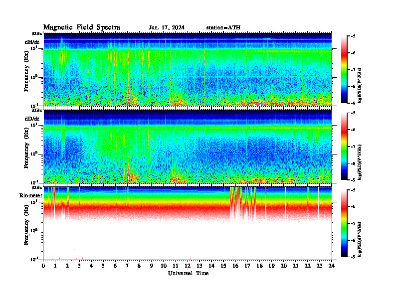Click the "22" hour tick label
This screenshot has width=395, height=305.
click(x=308, y=266)
